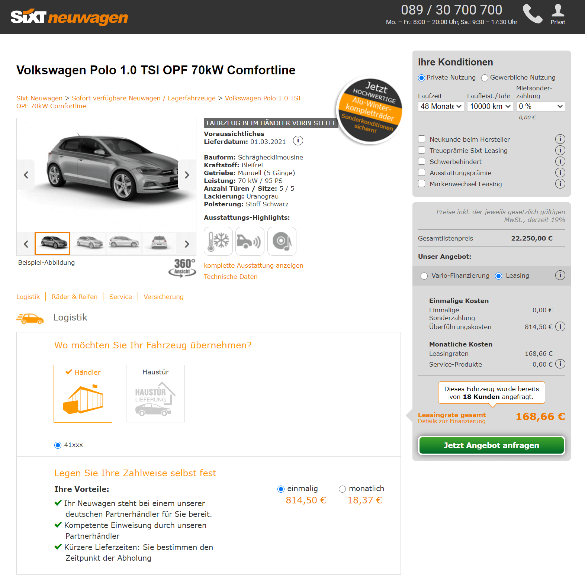This screenshot has width=585, height=580.
Task: Expand the Laufleistung 10000 km dropdown
Action: pyautogui.click(x=490, y=106)
